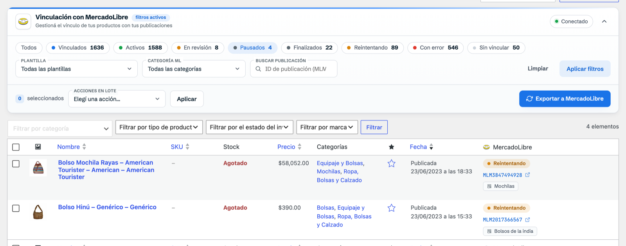The width and height of the screenshot is (626, 246).
Task: Check the Bolso Hinú row checkbox
Action: [16, 208]
